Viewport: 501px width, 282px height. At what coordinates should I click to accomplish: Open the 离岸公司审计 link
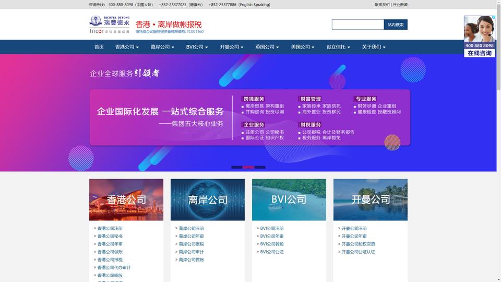tap(192, 252)
